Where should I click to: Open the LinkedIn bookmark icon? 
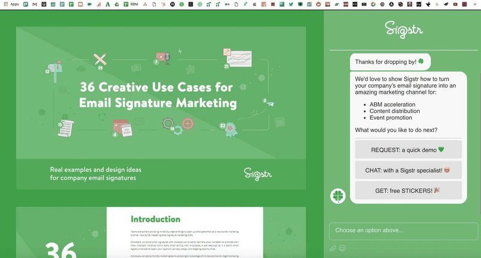point(309,4)
